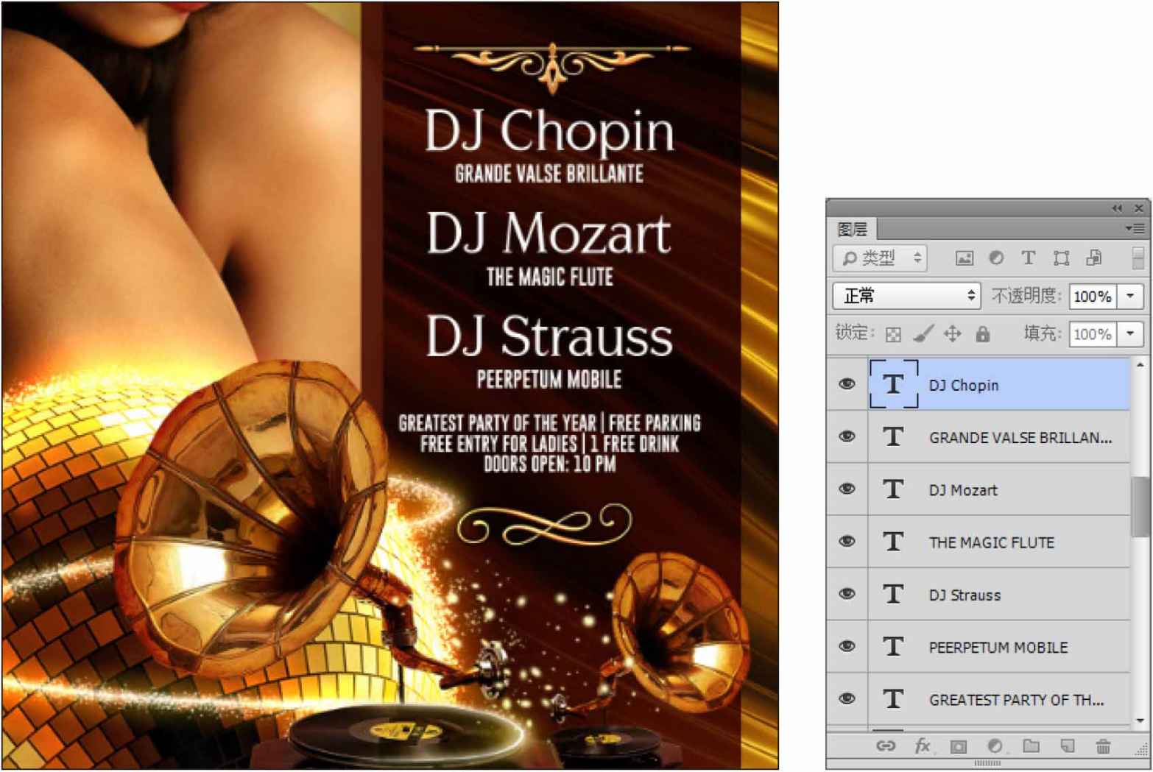The image size is (1153, 772).
Task: Open the 类型 filter type dropdown
Action: coord(881,258)
